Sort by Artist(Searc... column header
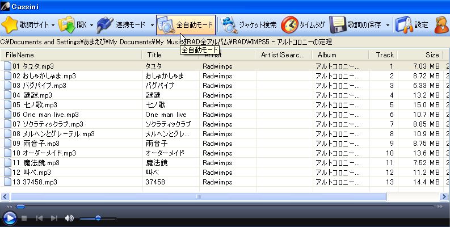The image size is (450, 227). 284,55
